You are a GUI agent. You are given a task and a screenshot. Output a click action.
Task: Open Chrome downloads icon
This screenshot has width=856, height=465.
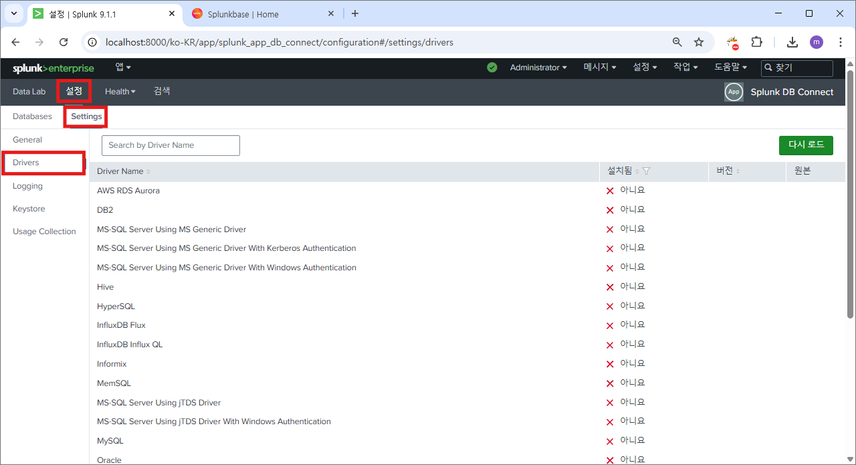[x=792, y=42]
